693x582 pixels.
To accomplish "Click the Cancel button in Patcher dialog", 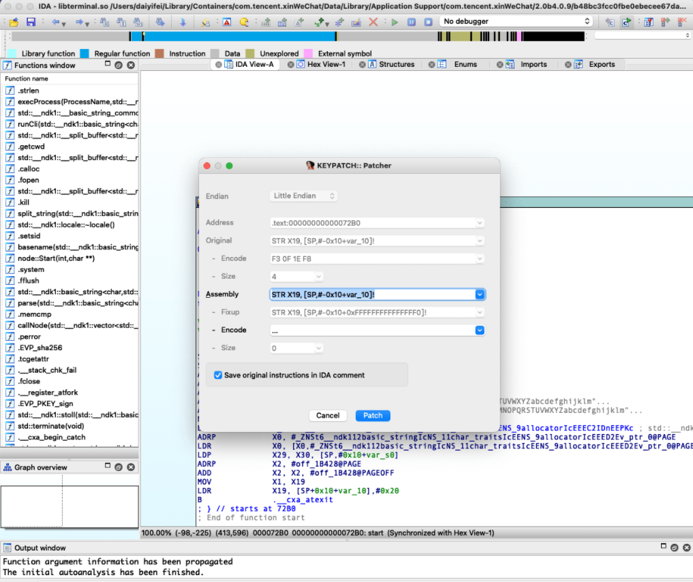I will pyautogui.click(x=328, y=416).
